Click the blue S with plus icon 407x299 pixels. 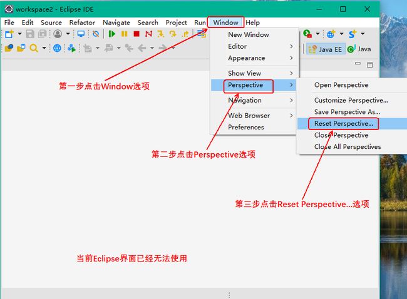(353, 34)
